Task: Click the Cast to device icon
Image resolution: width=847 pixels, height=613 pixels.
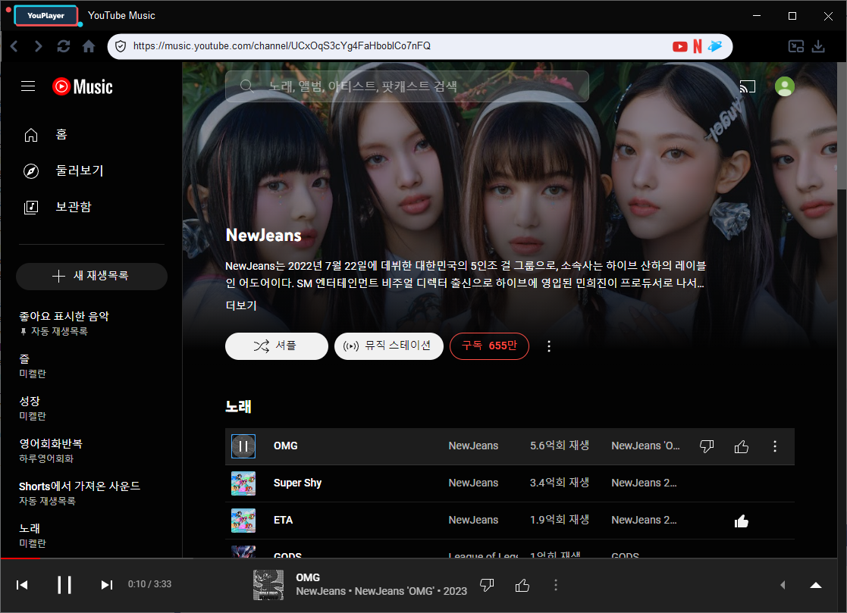Action: (x=748, y=86)
